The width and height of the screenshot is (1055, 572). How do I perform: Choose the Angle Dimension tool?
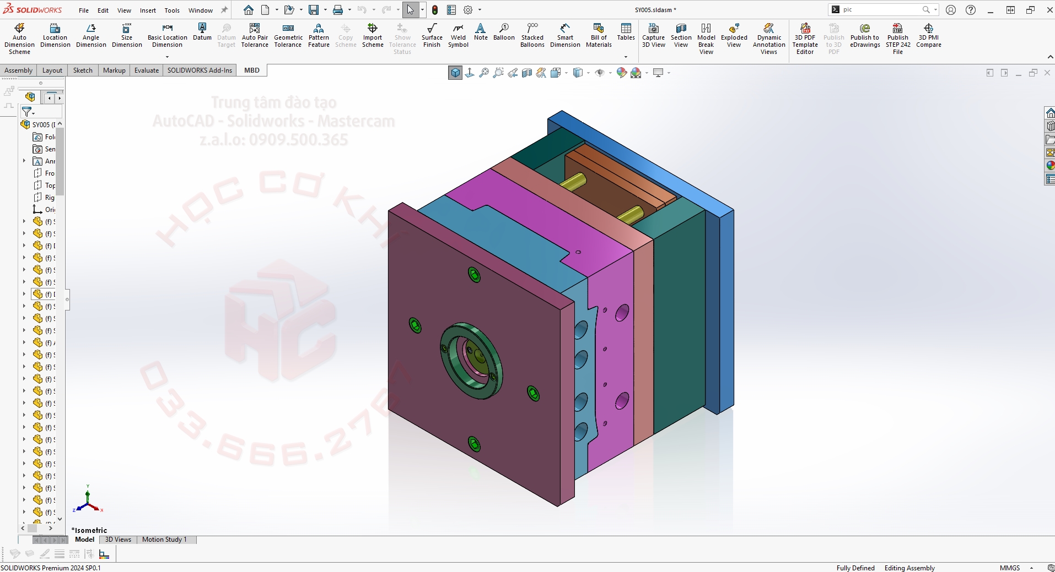pos(91,35)
